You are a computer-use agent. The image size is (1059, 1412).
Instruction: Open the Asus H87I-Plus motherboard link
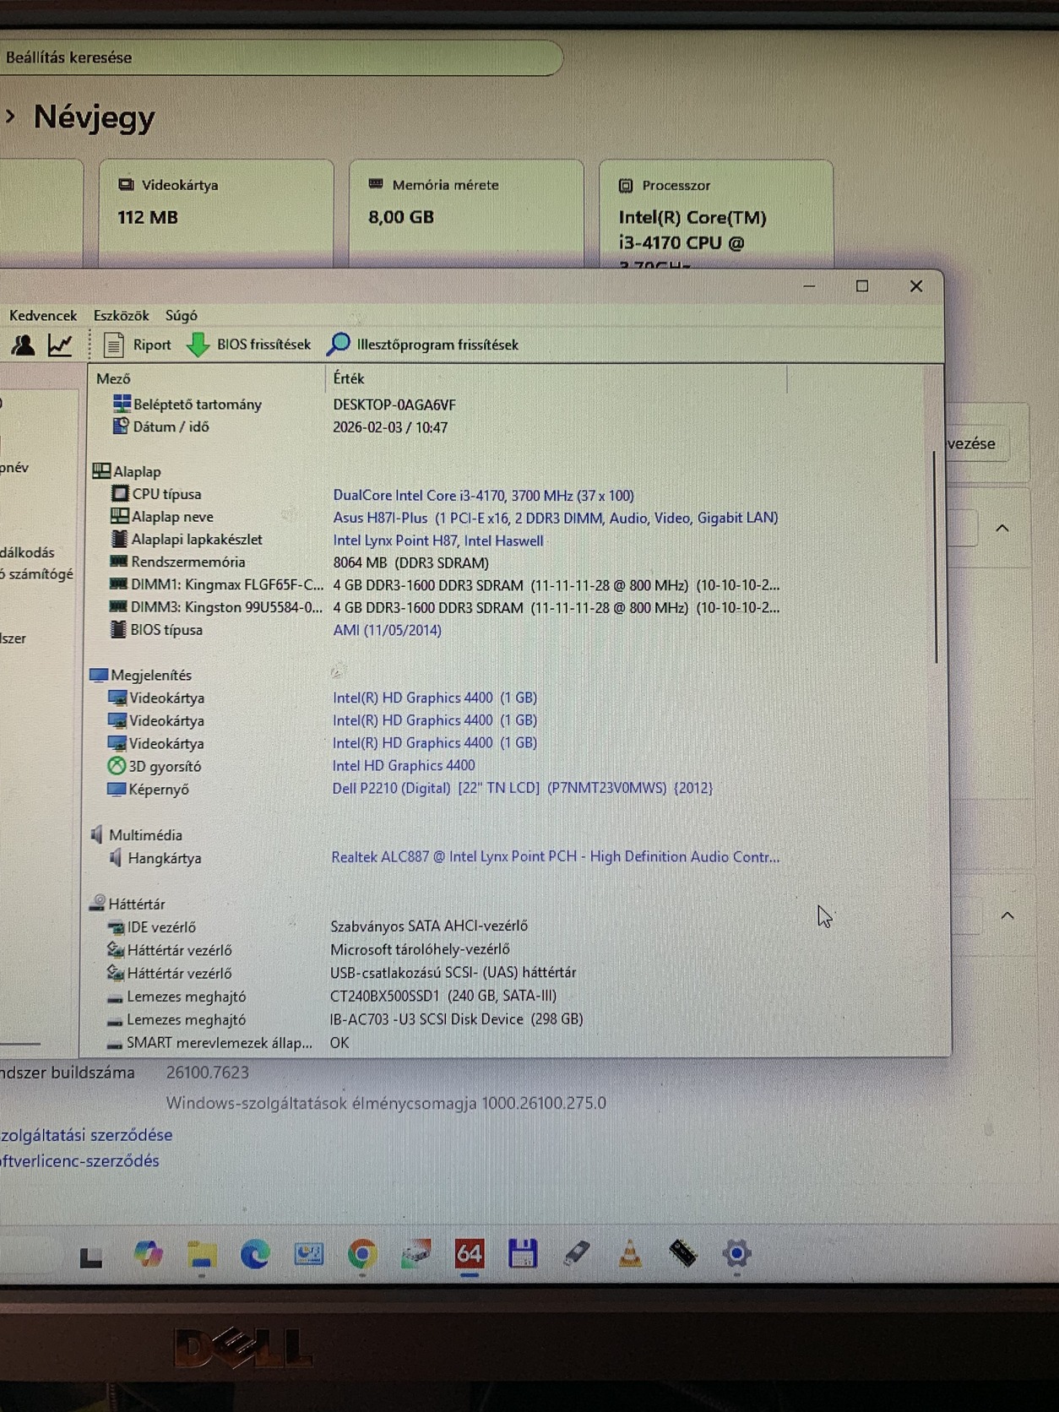pyautogui.click(x=556, y=518)
